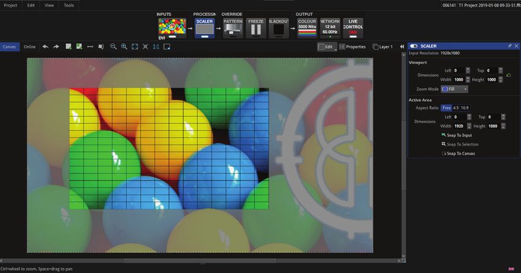Redo the last undone action

click(x=56, y=47)
